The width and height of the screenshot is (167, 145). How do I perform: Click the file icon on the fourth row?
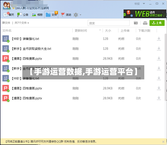[6, 69]
